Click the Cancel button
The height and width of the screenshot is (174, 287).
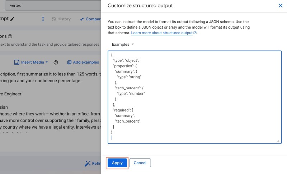pyautogui.click(x=140, y=163)
